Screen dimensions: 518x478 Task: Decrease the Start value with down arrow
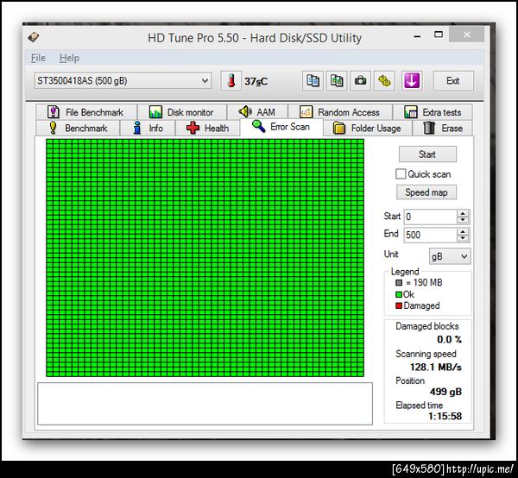[x=463, y=220]
